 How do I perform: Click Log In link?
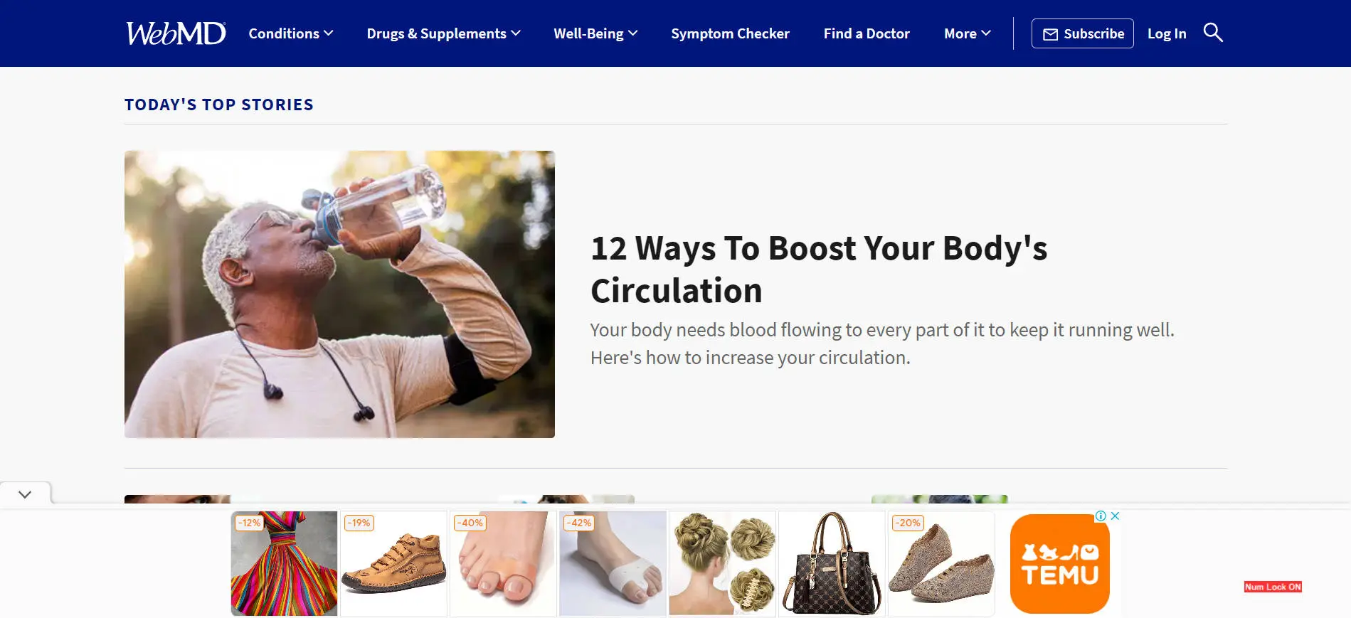click(1167, 33)
